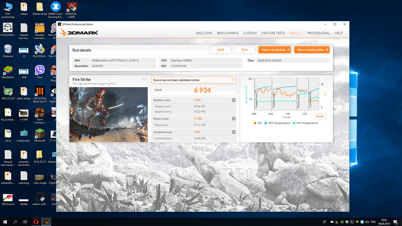The image size is (402, 226).
Task: Toggle GPU Temperature legend entry
Action: [x=277, y=123]
